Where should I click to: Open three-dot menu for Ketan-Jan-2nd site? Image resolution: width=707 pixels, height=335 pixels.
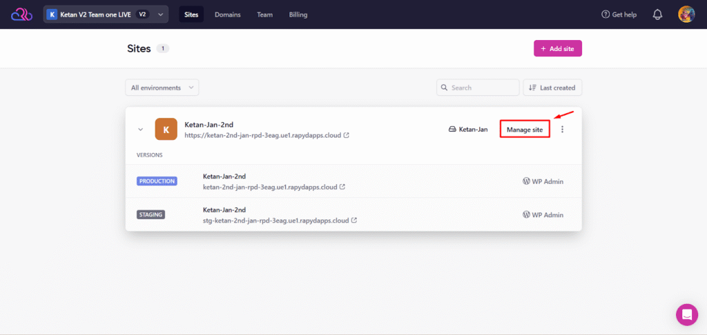point(562,130)
